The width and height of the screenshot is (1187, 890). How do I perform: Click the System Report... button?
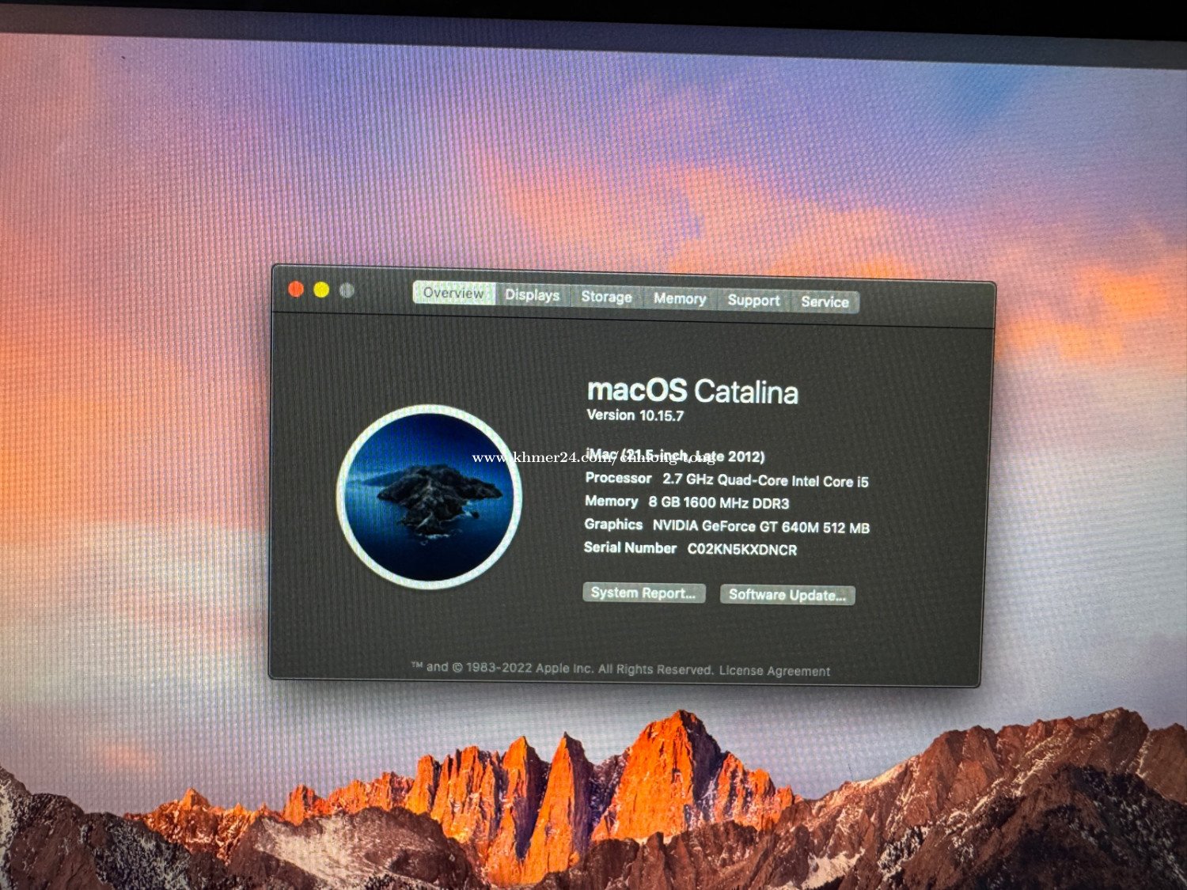tap(643, 593)
